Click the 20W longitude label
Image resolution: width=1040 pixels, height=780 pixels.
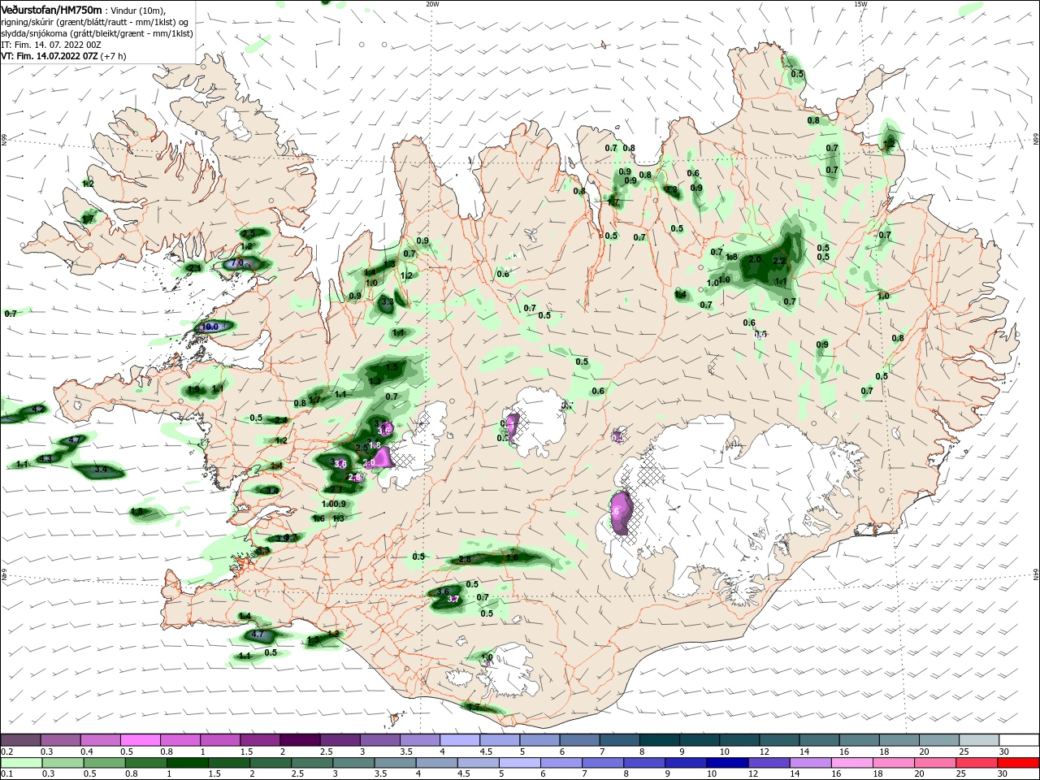pos(433,4)
